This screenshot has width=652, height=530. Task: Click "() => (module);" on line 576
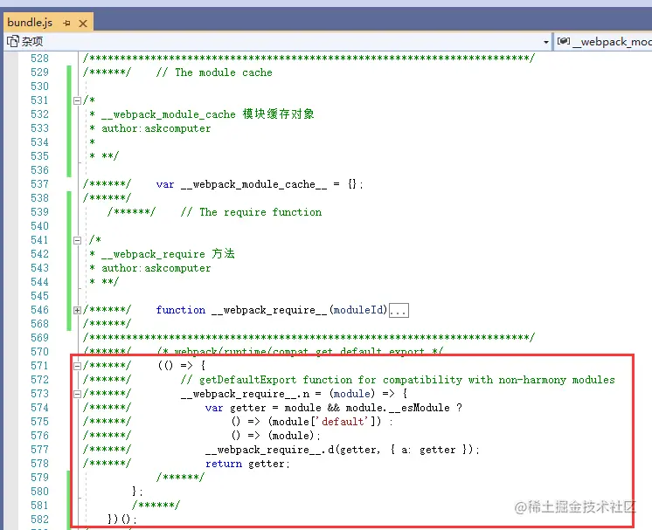276,436
